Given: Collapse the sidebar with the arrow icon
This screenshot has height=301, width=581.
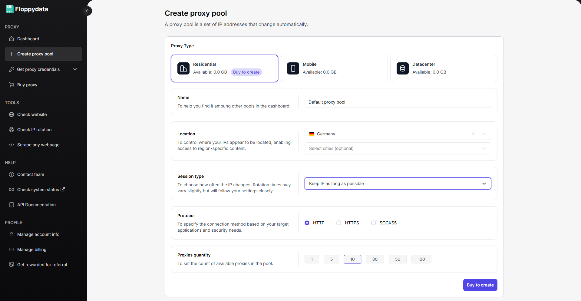Looking at the screenshot, I should pyautogui.click(x=87, y=11).
